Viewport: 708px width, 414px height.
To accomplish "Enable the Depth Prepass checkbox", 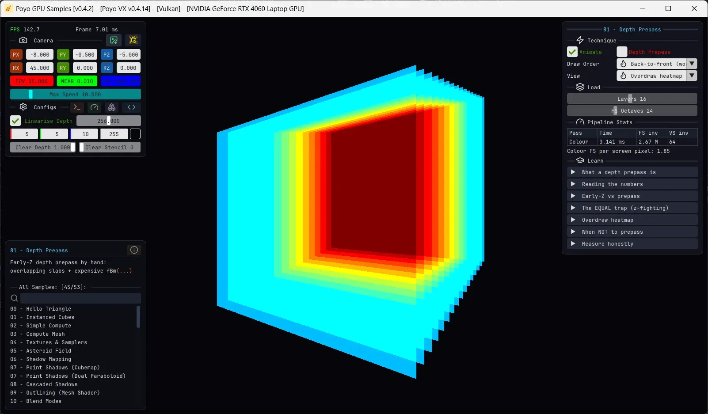I will 622,52.
